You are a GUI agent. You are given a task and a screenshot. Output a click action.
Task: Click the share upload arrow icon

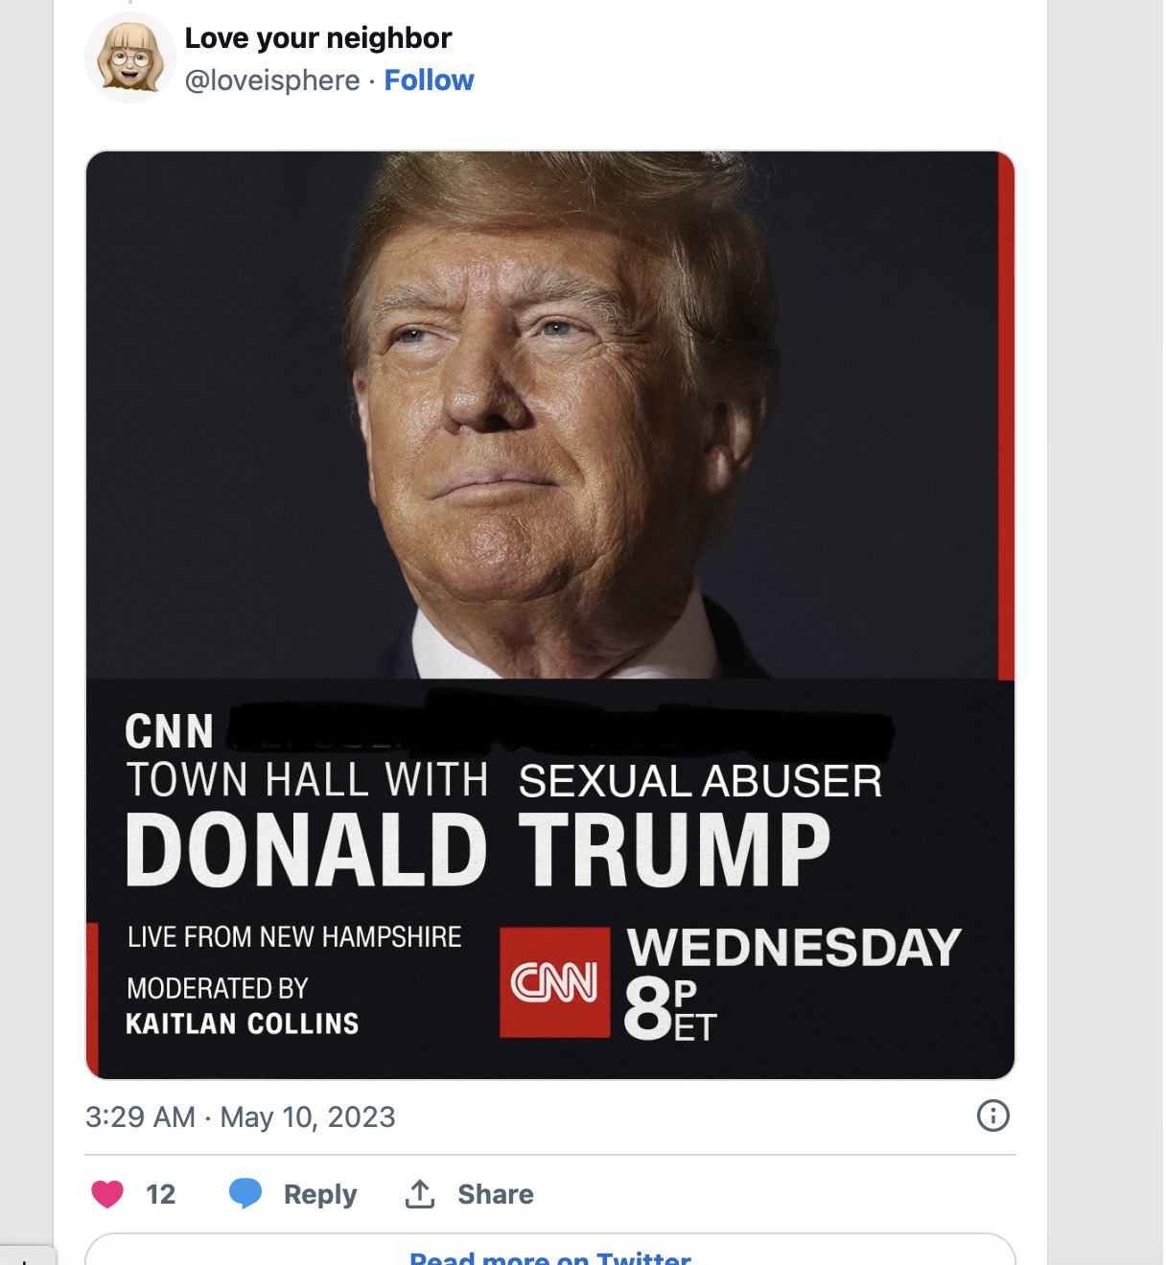(420, 1194)
